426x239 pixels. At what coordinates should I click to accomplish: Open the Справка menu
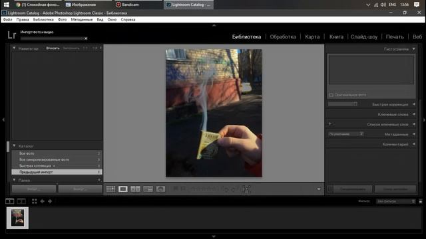tap(128, 19)
